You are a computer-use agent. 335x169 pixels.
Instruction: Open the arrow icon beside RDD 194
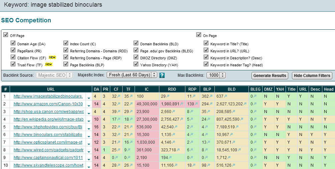tap(170, 158)
